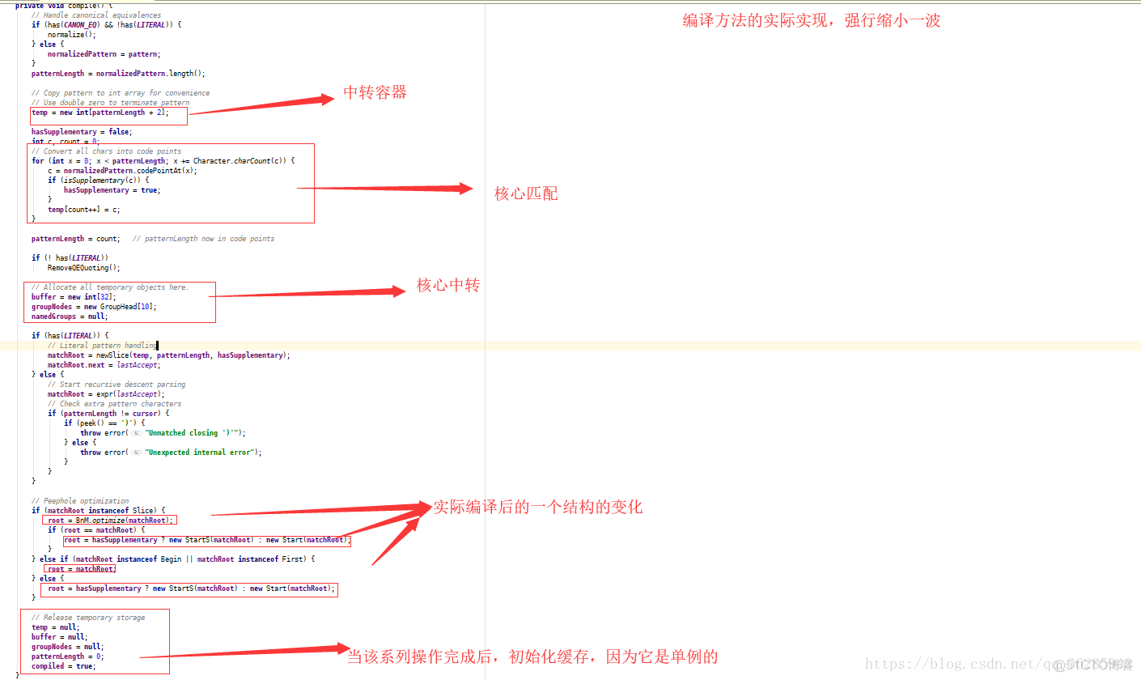Click the line "buffer = null;"
1141x680 pixels.
pyautogui.click(x=60, y=637)
